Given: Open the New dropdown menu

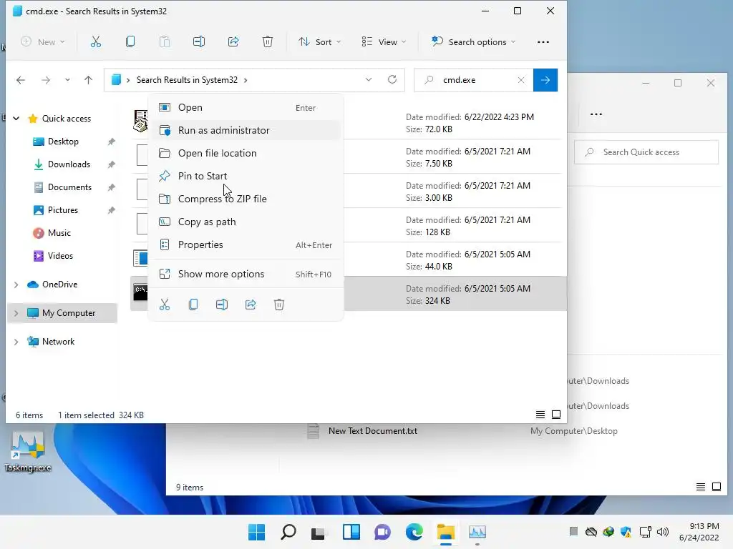Looking at the screenshot, I should (43, 42).
